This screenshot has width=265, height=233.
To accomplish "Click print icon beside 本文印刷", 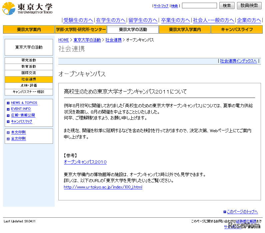I will tap(8, 132).
